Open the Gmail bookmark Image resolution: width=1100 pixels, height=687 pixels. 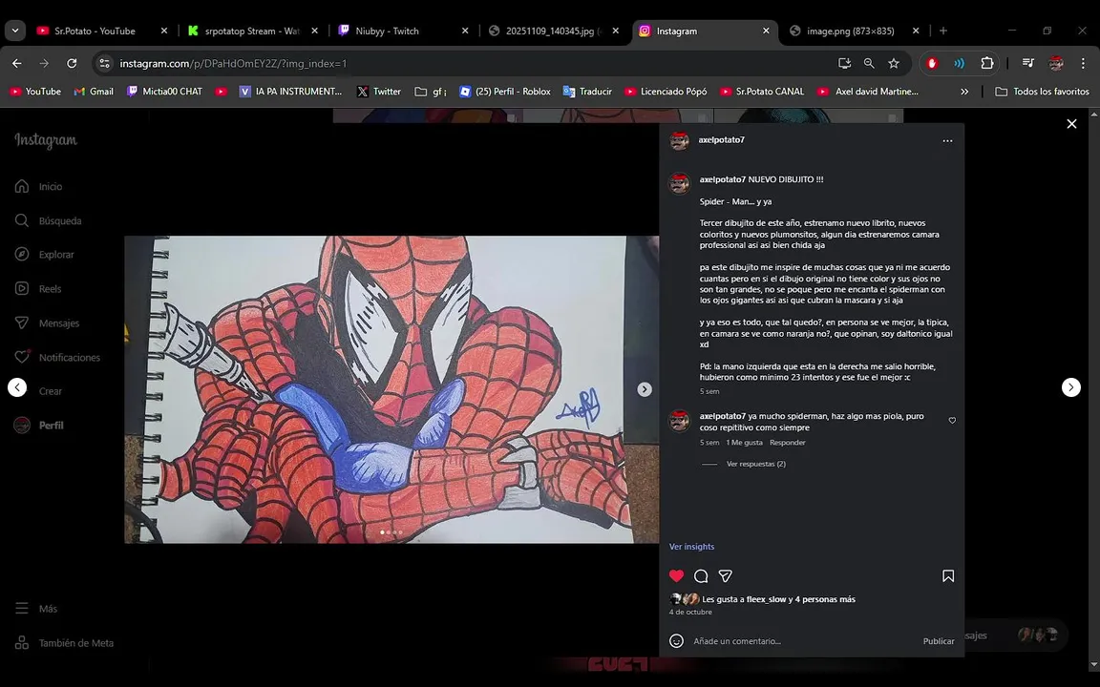[x=94, y=92]
